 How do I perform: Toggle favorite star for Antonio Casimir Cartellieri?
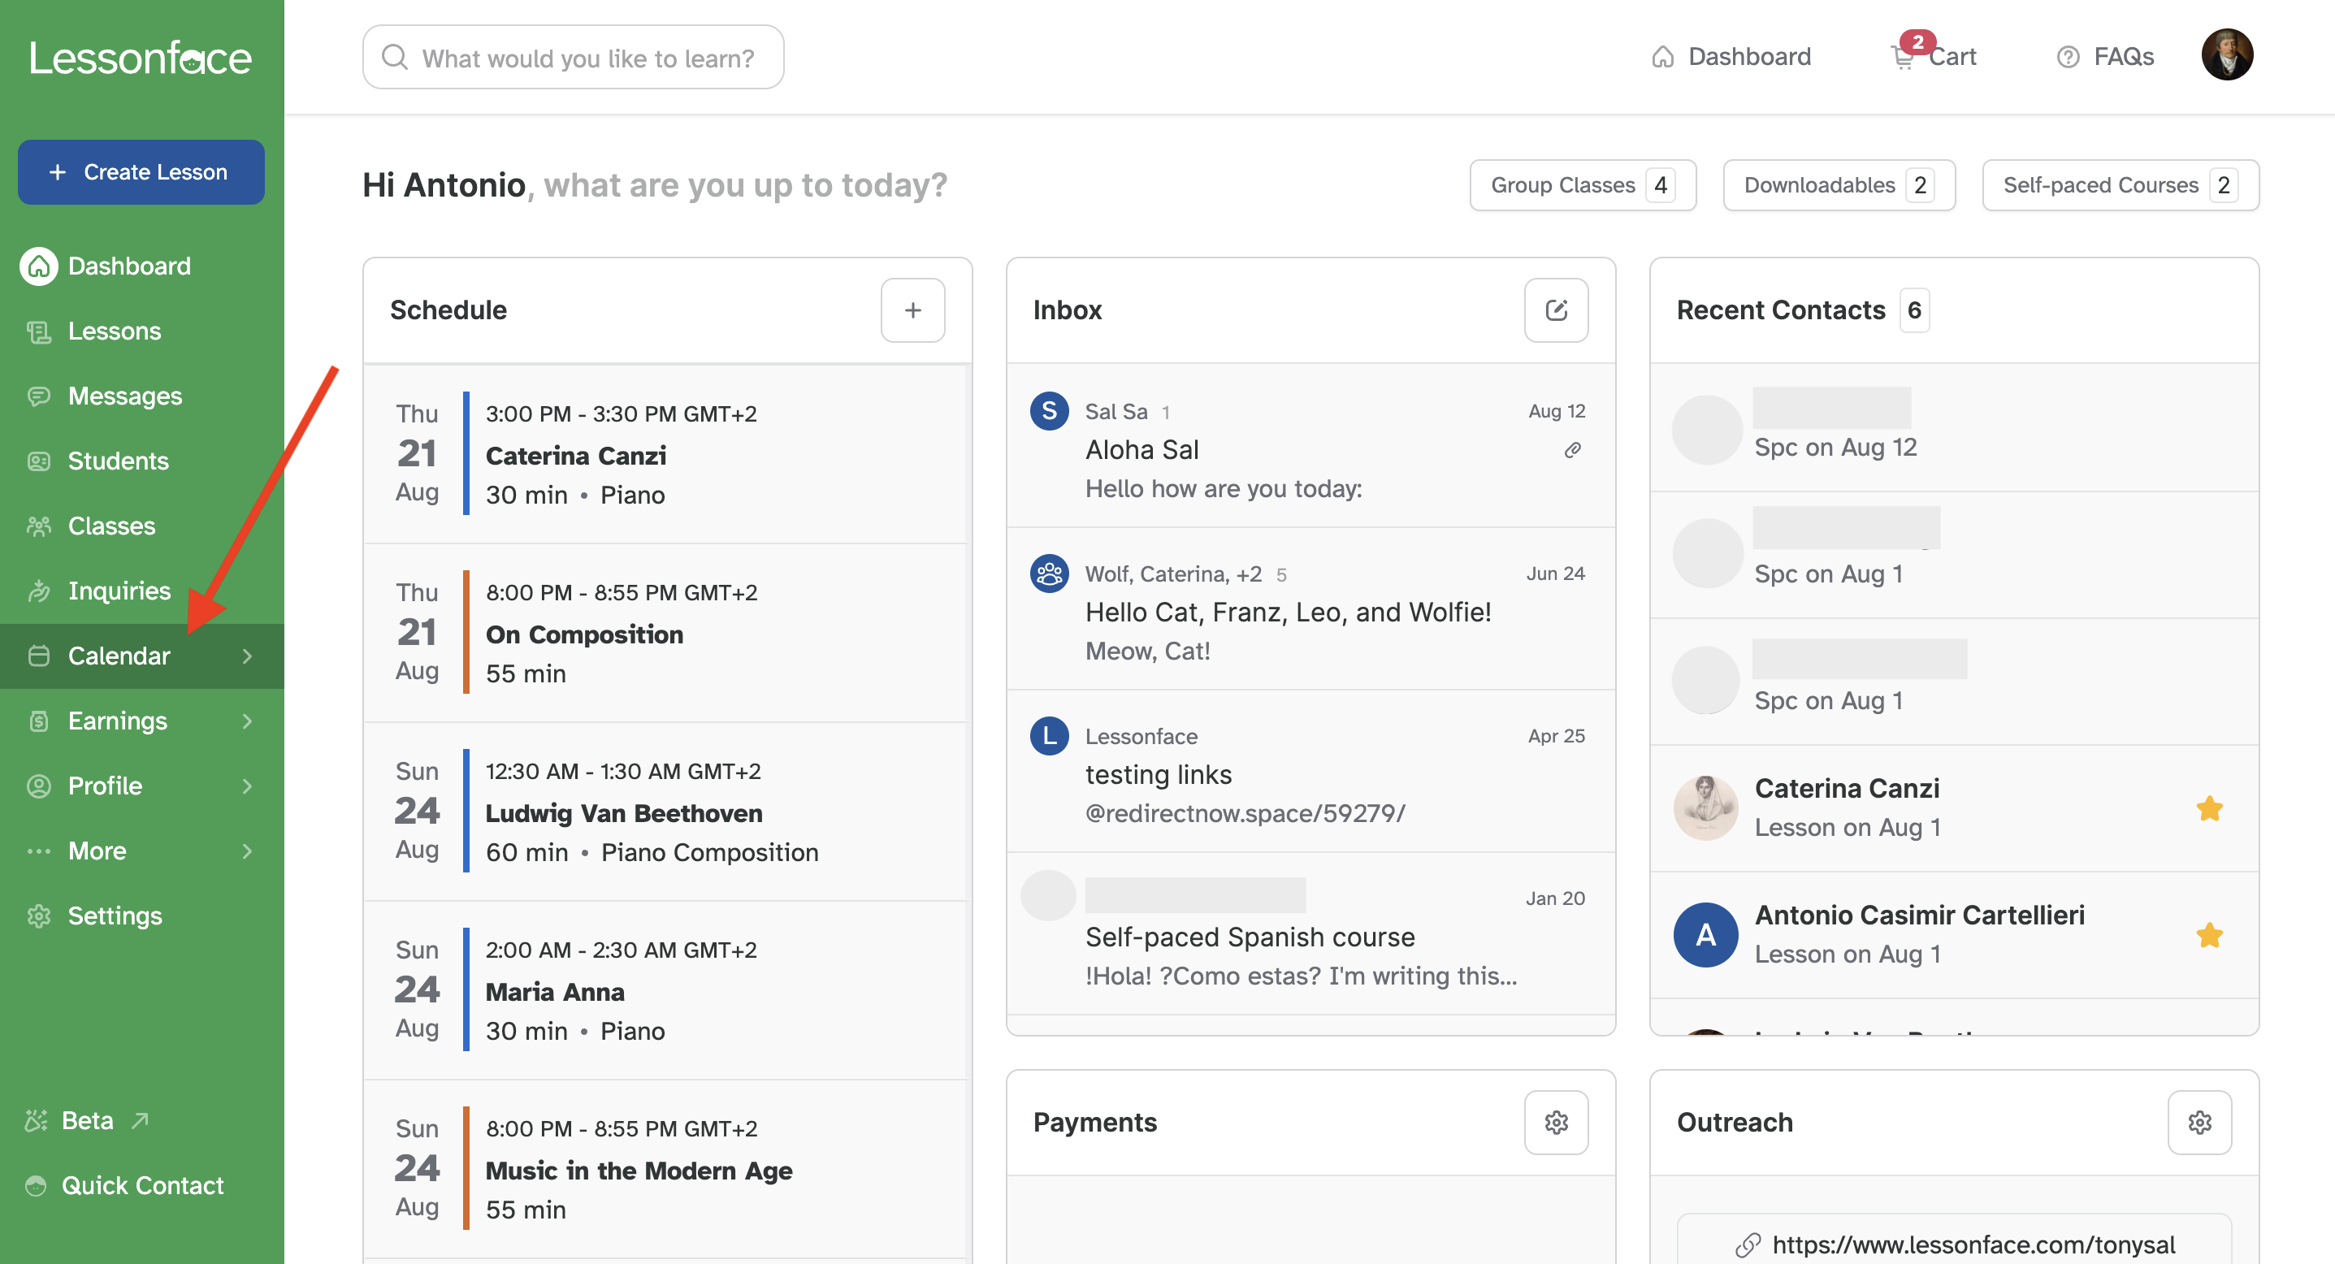[2208, 934]
